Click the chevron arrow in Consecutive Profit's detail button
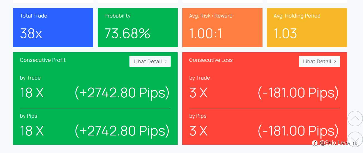Screen dimensions: 363x153 [165, 61]
